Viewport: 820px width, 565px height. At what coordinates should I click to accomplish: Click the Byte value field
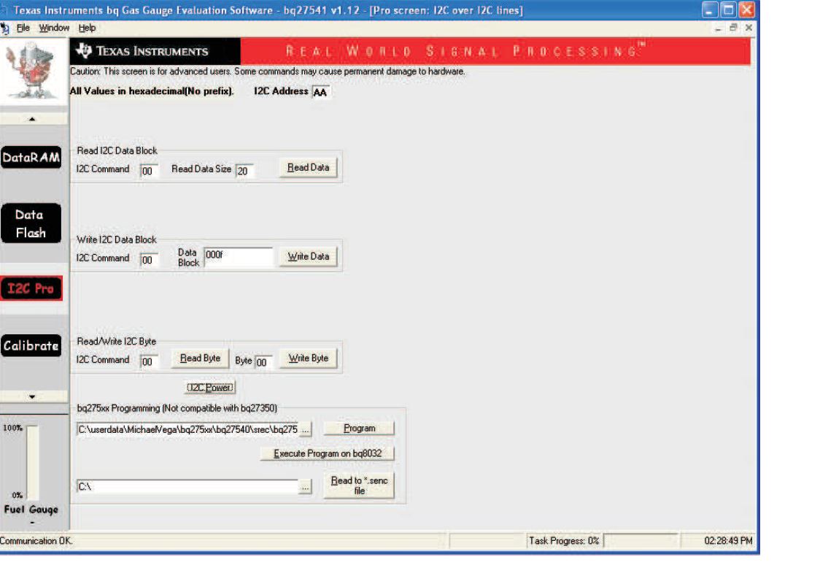pyautogui.click(x=263, y=362)
